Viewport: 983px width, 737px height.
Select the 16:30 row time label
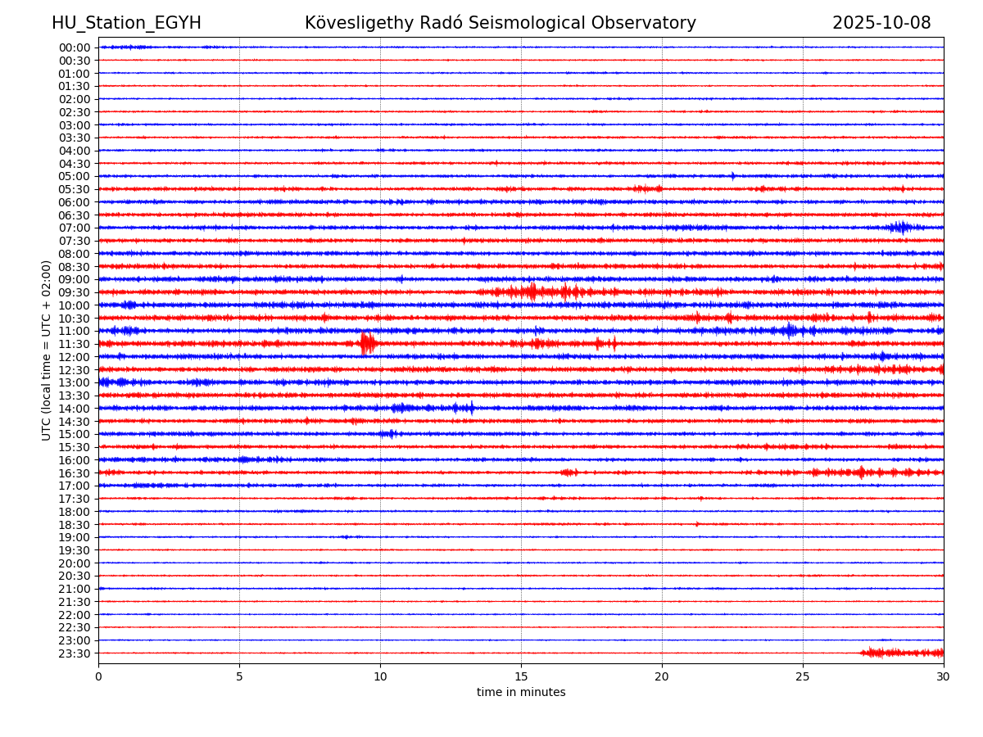[74, 473]
